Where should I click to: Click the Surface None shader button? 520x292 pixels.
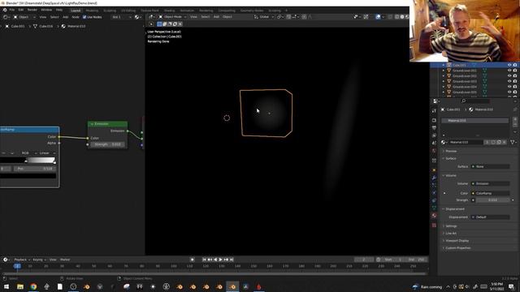(x=490, y=166)
